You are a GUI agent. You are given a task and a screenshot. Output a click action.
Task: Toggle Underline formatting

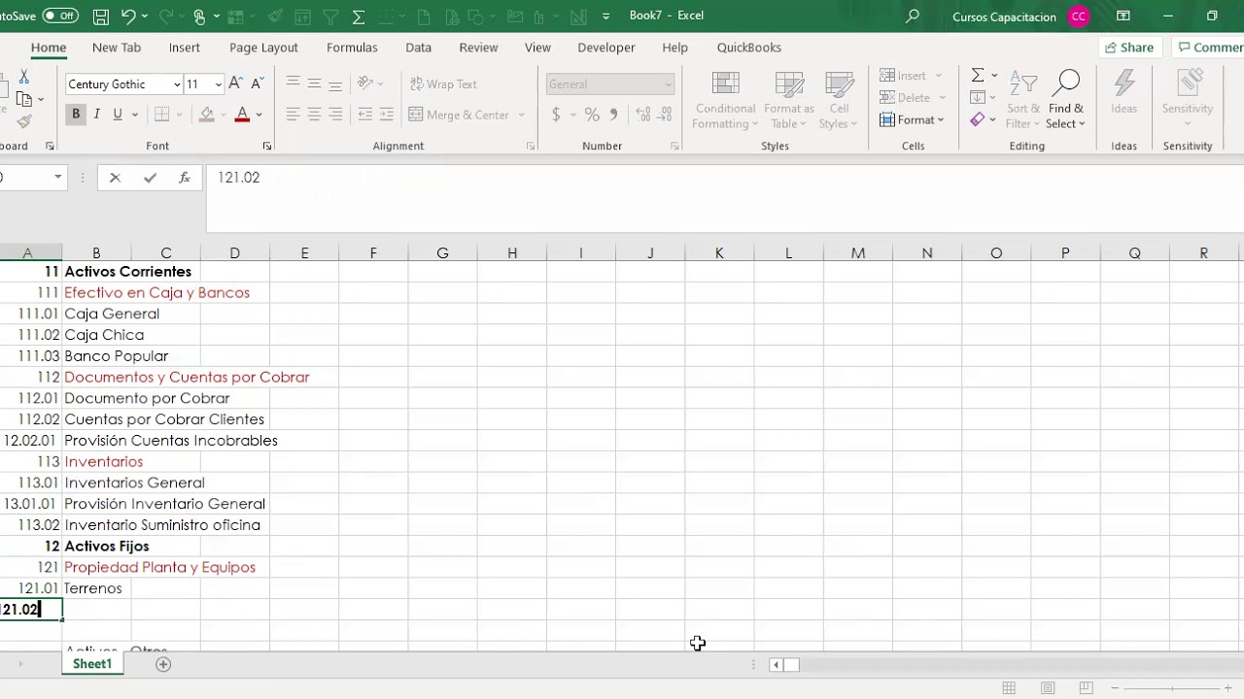118,115
